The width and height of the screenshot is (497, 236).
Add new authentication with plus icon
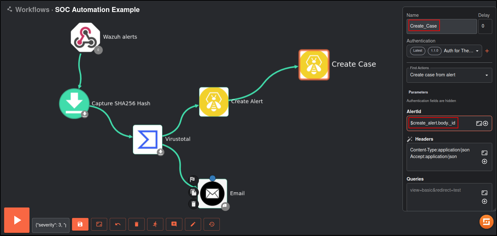click(x=487, y=51)
